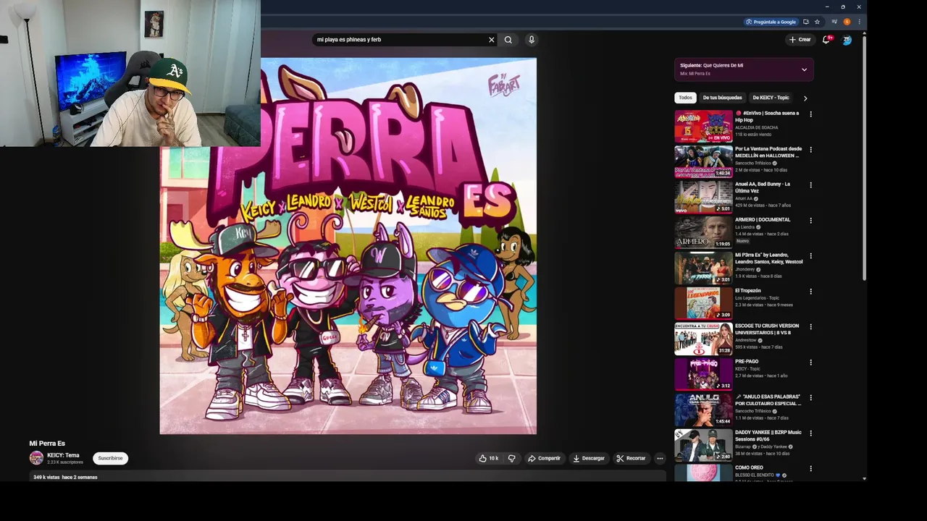Click the Mi P3rra Es by Leandro title
The height and width of the screenshot is (521, 927).
[768, 258]
